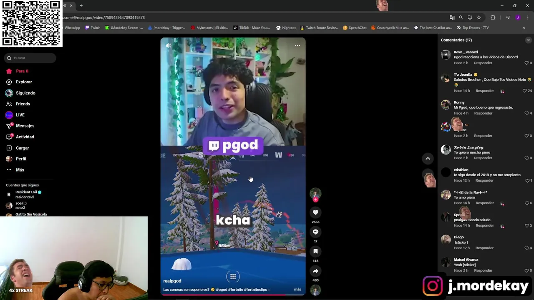The width and height of the screenshot is (534, 300).
Task: Open the SpeechChat bookmark
Action: tap(355, 28)
